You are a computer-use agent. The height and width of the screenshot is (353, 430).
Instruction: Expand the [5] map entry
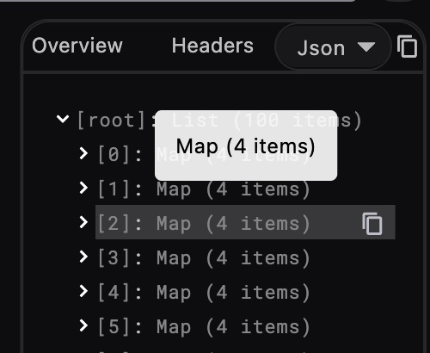pyautogui.click(x=83, y=325)
